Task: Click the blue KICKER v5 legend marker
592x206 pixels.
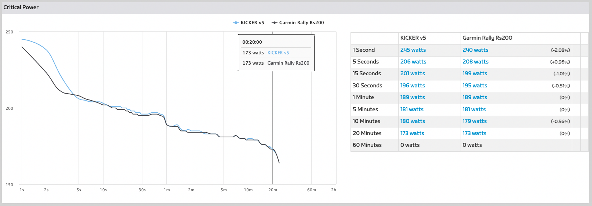Action: click(236, 23)
